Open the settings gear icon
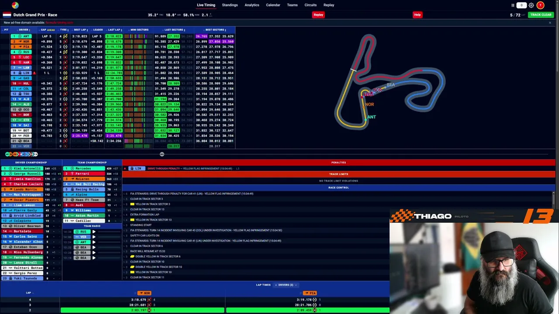The width and height of the screenshot is (559, 314). coord(531,5)
